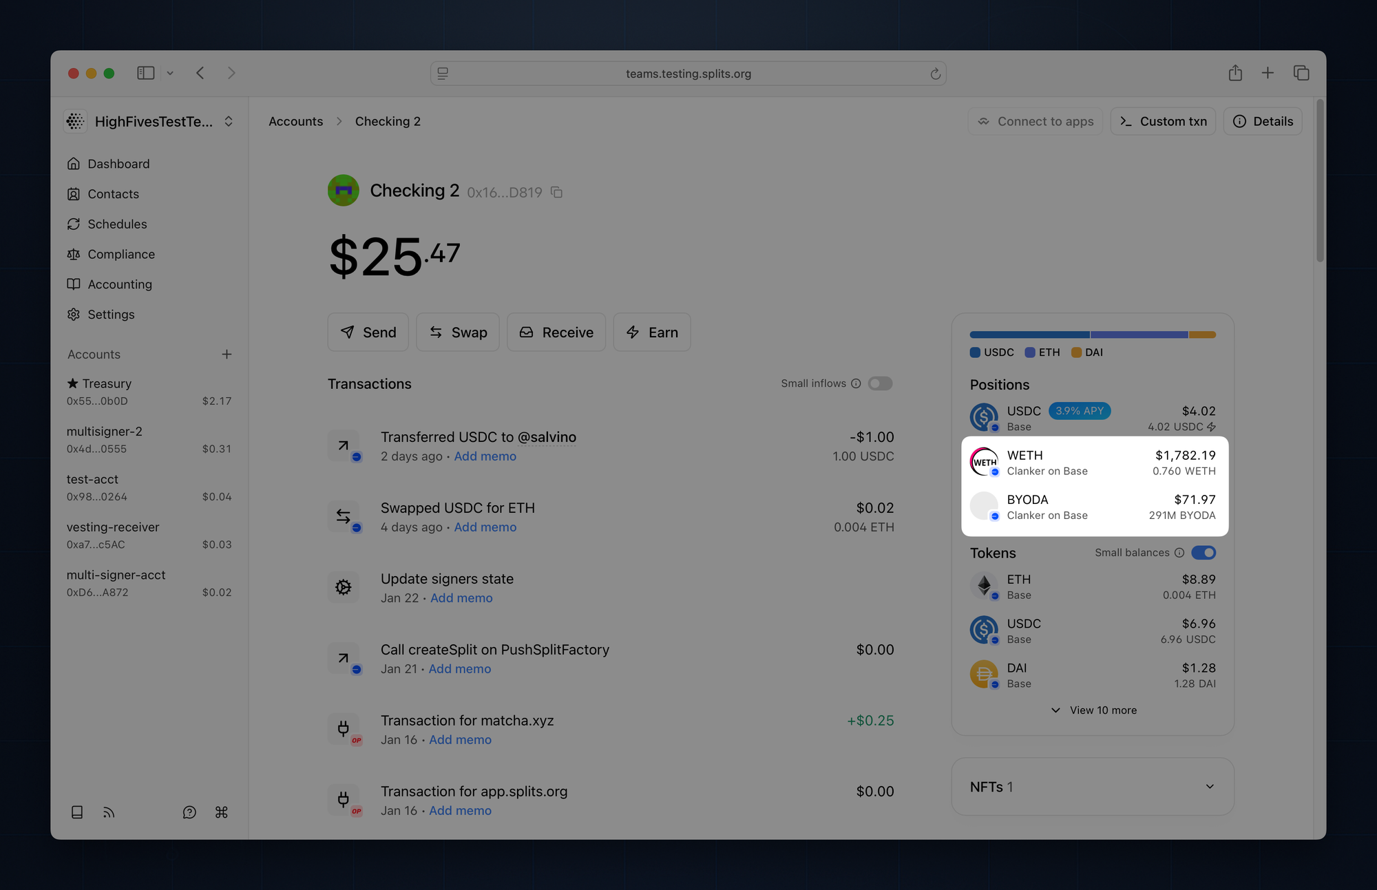Click the Safari share icon
1377x890 pixels.
click(1235, 73)
